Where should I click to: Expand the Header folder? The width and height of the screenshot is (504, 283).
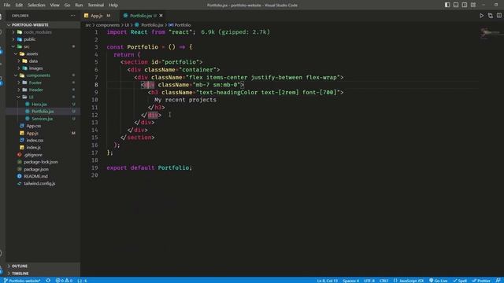(19, 90)
